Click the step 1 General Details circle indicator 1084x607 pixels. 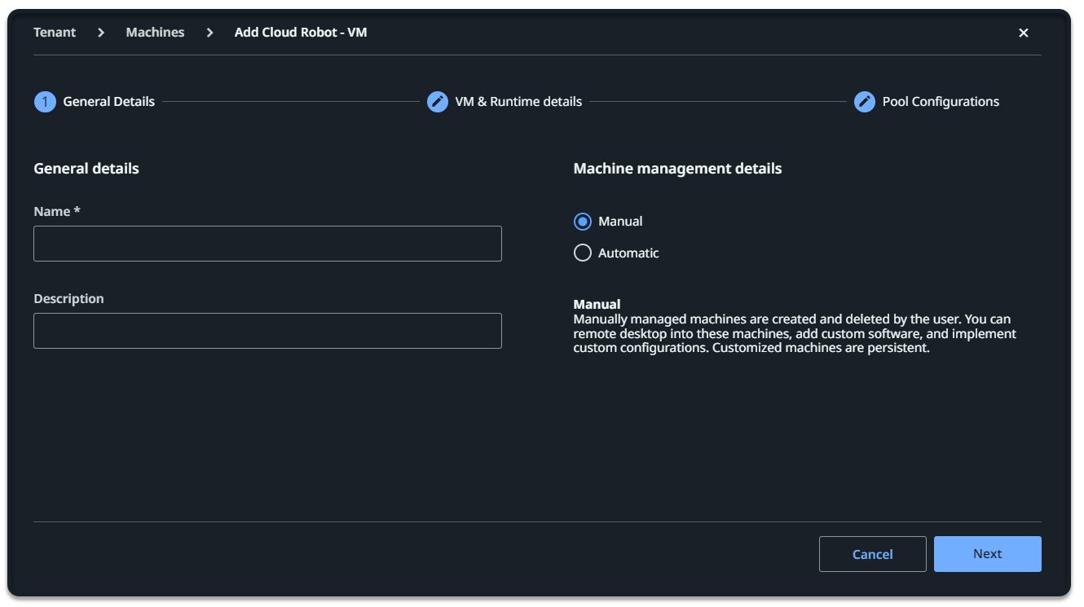45,101
